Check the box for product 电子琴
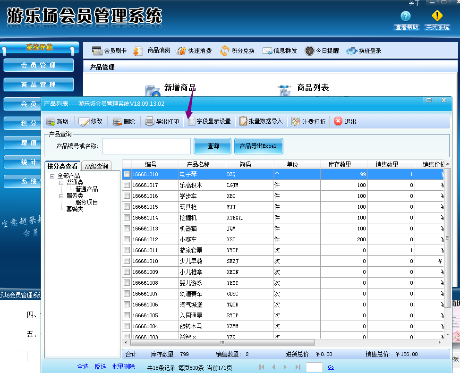Image resolution: width=460 pixels, height=373 pixels. pos(127,174)
